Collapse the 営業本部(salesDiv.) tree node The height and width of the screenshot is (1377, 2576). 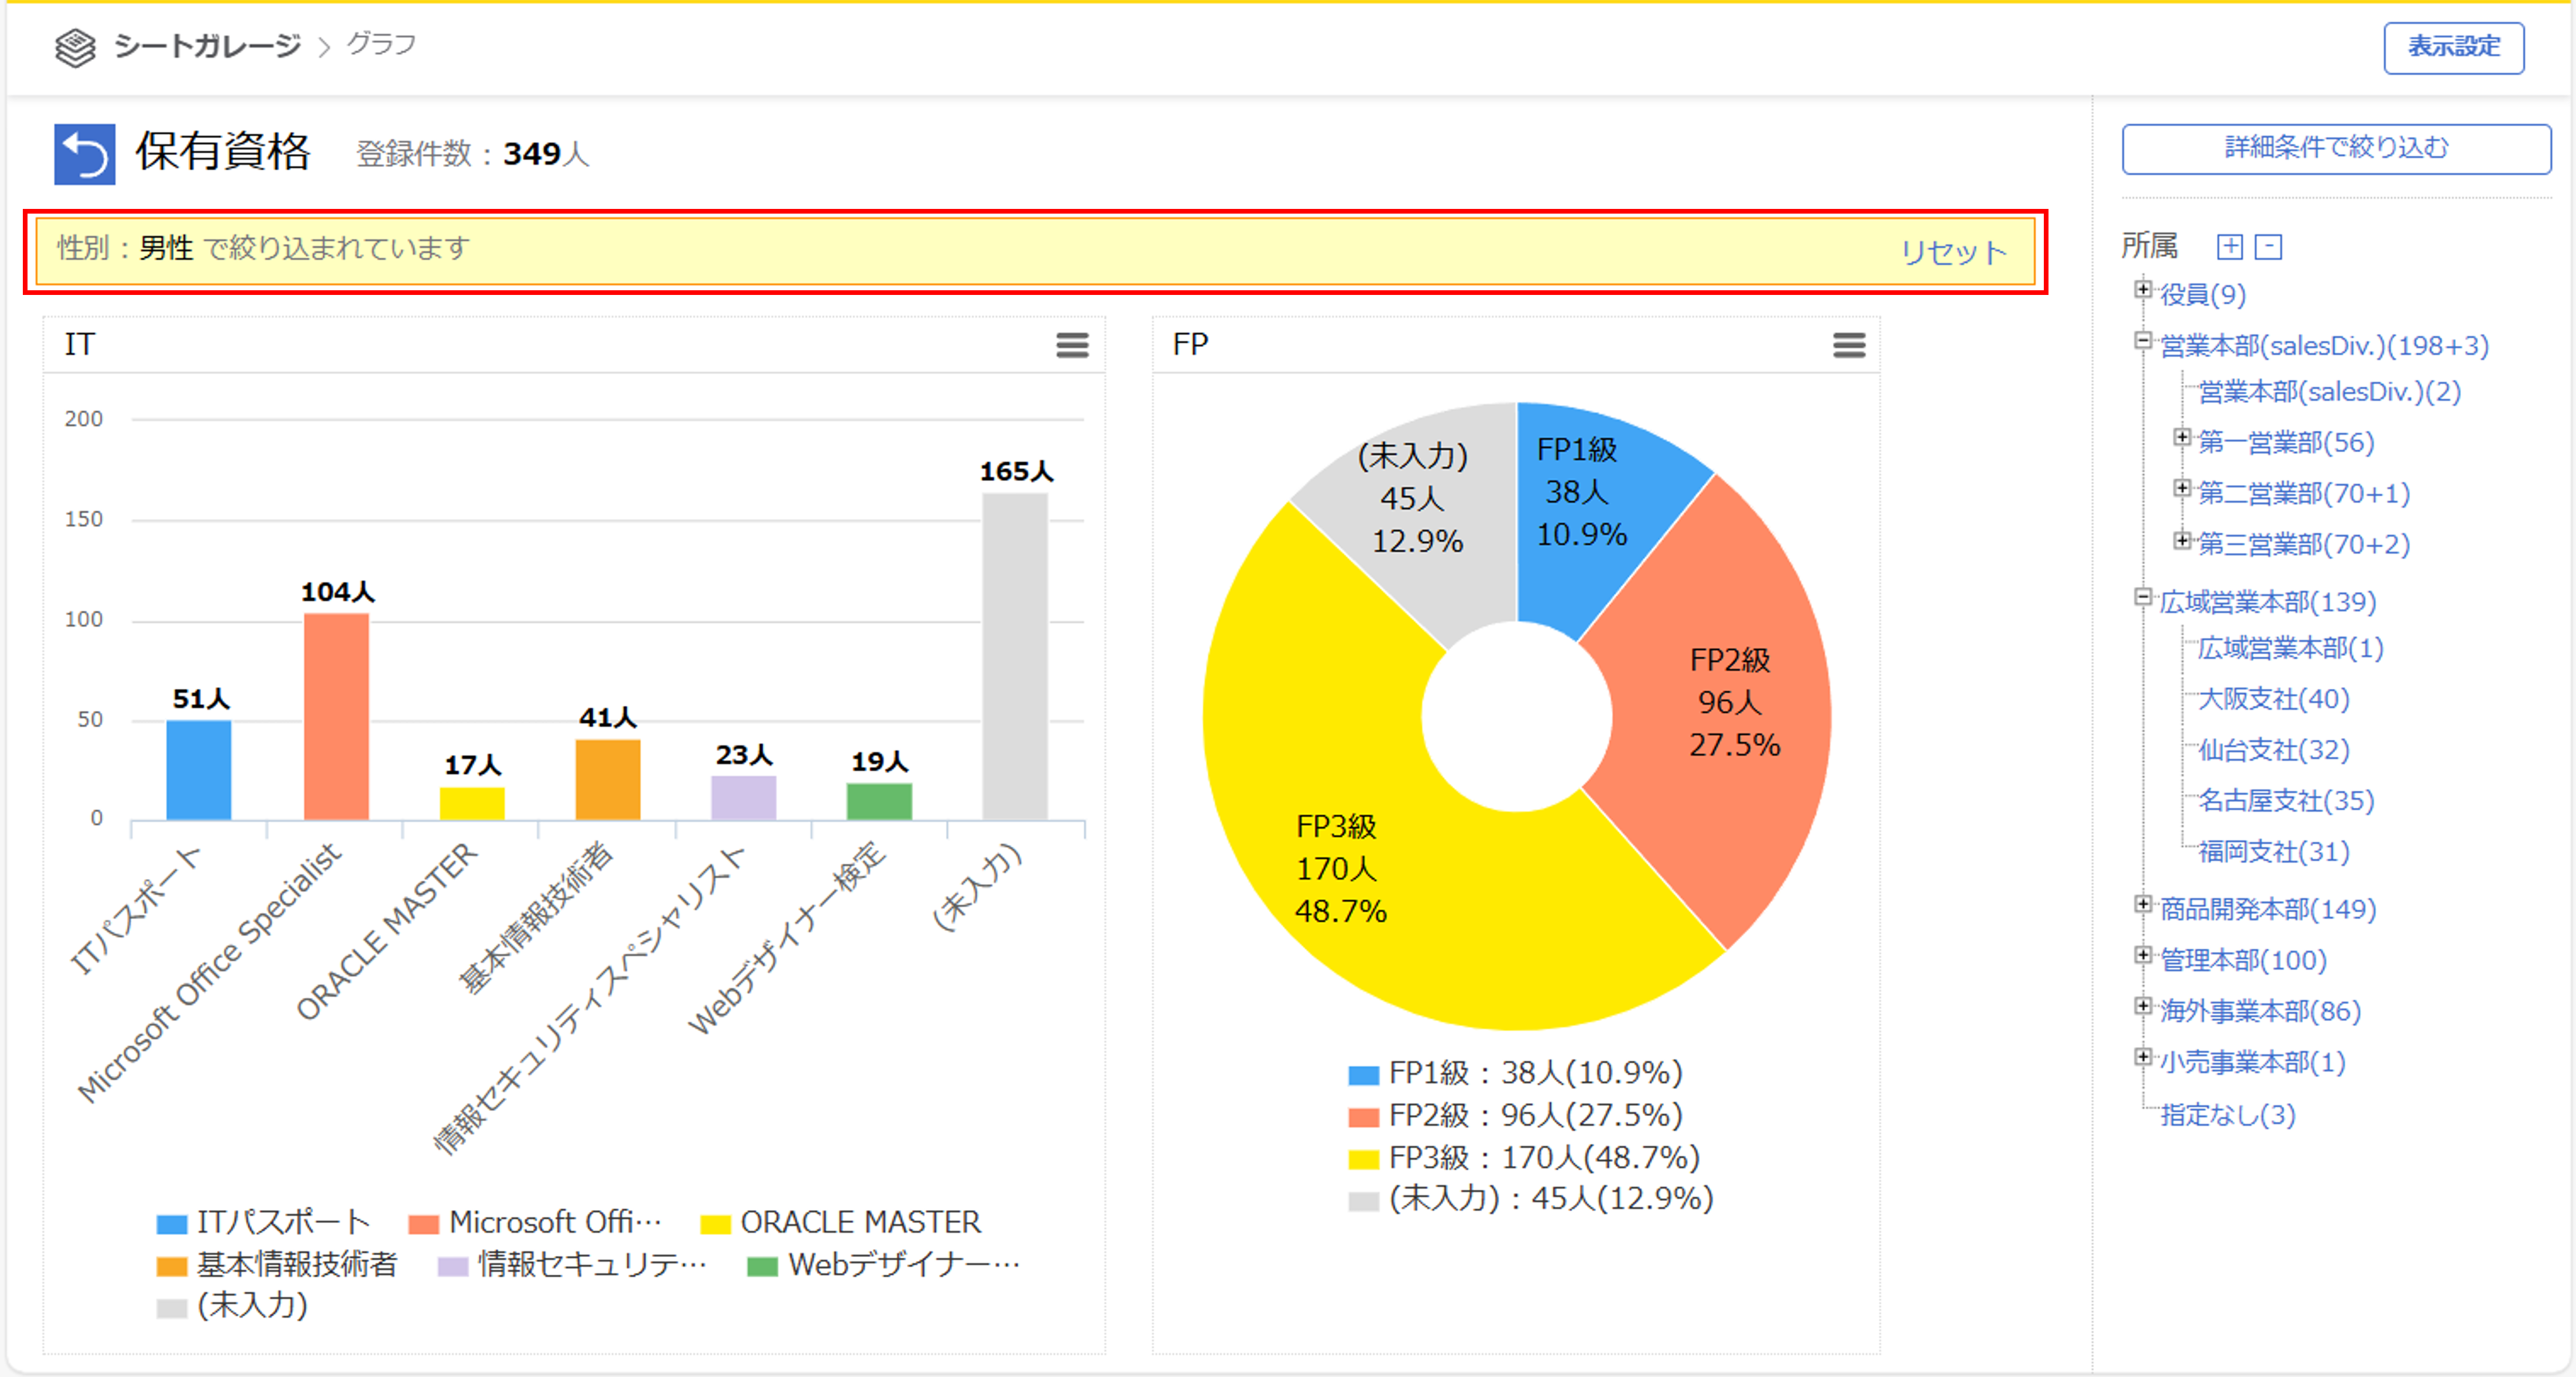point(2142,341)
